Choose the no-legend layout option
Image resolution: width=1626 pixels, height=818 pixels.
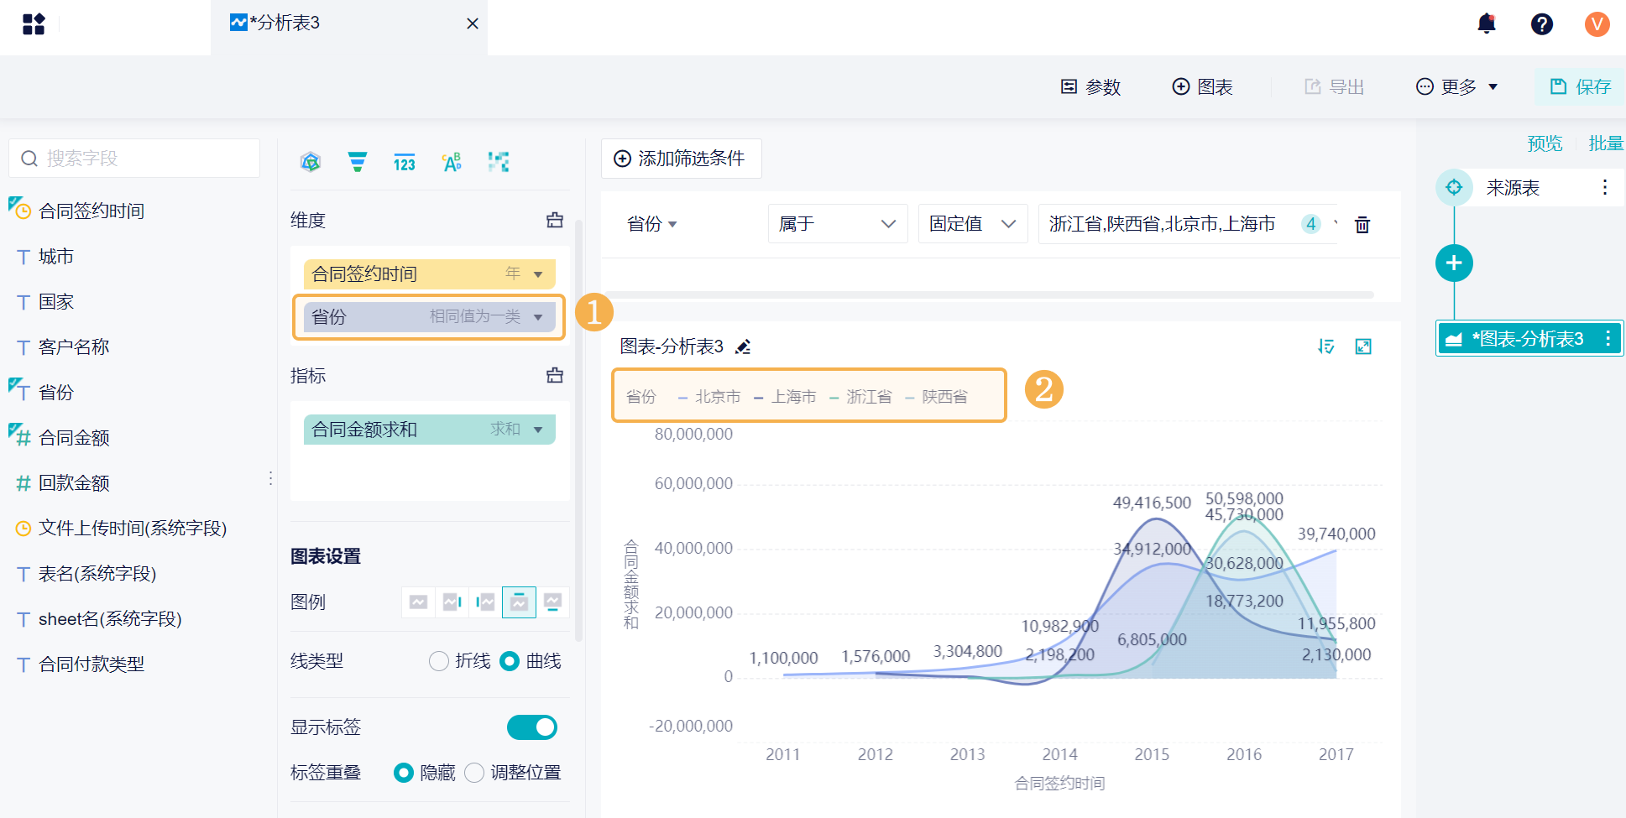(x=418, y=602)
